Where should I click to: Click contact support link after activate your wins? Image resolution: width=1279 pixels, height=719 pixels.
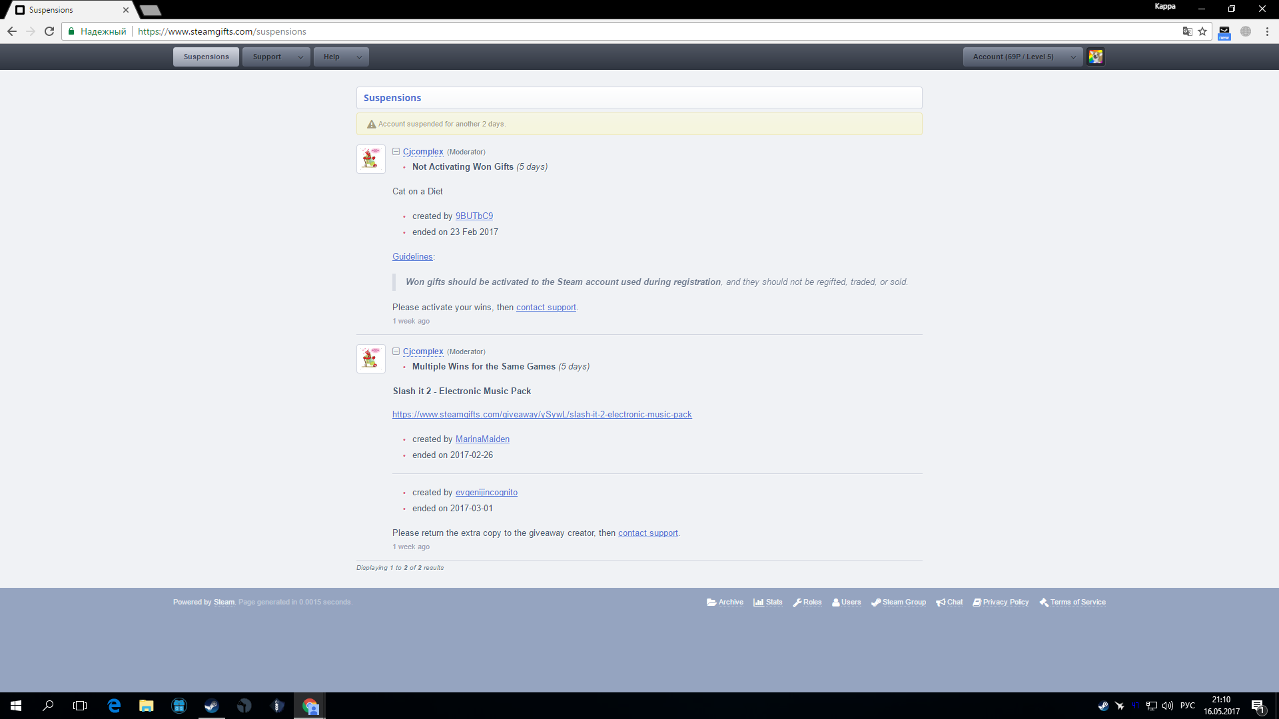click(x=546, y=308)
